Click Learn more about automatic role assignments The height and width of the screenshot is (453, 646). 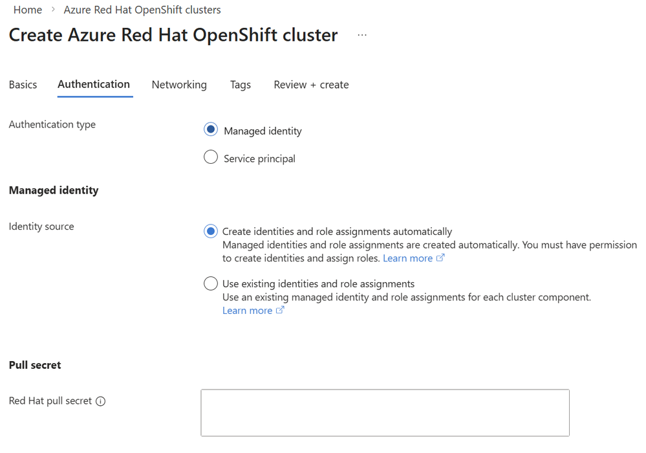coord(407,258)
